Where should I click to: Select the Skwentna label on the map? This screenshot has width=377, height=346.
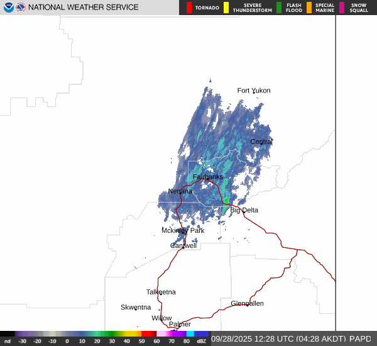[x=136, y=307]
